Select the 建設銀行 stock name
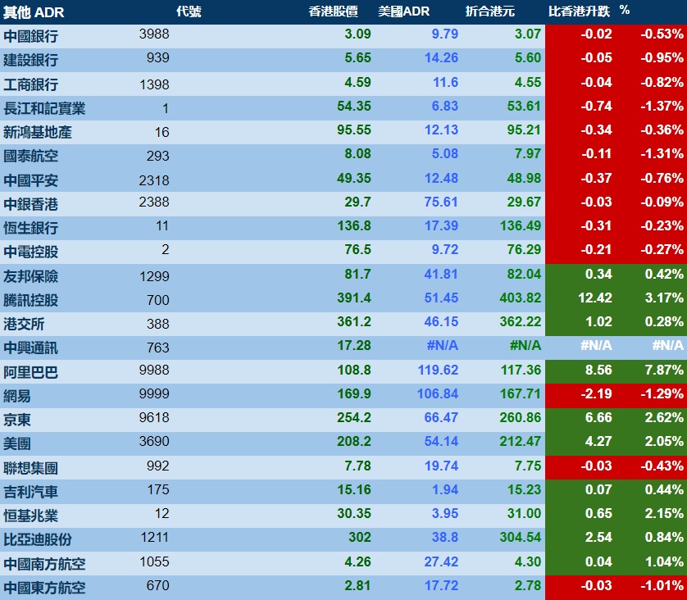The height and width of the screenshot is (600, 687). (30, 60)
